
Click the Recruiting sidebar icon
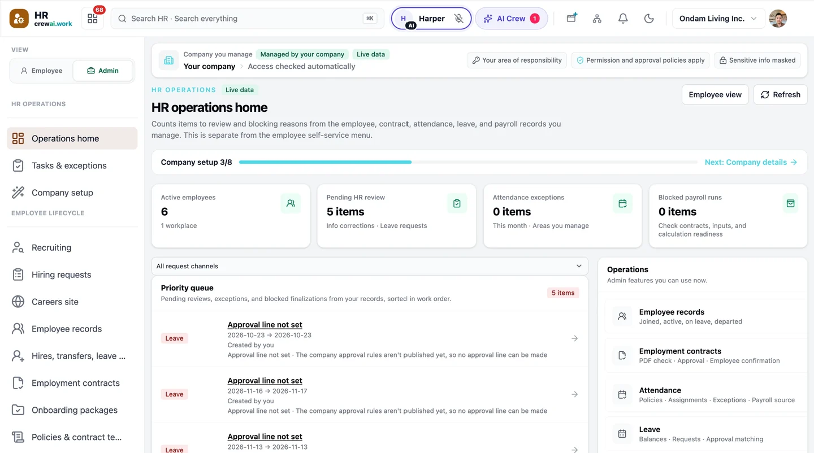point(18,247)
